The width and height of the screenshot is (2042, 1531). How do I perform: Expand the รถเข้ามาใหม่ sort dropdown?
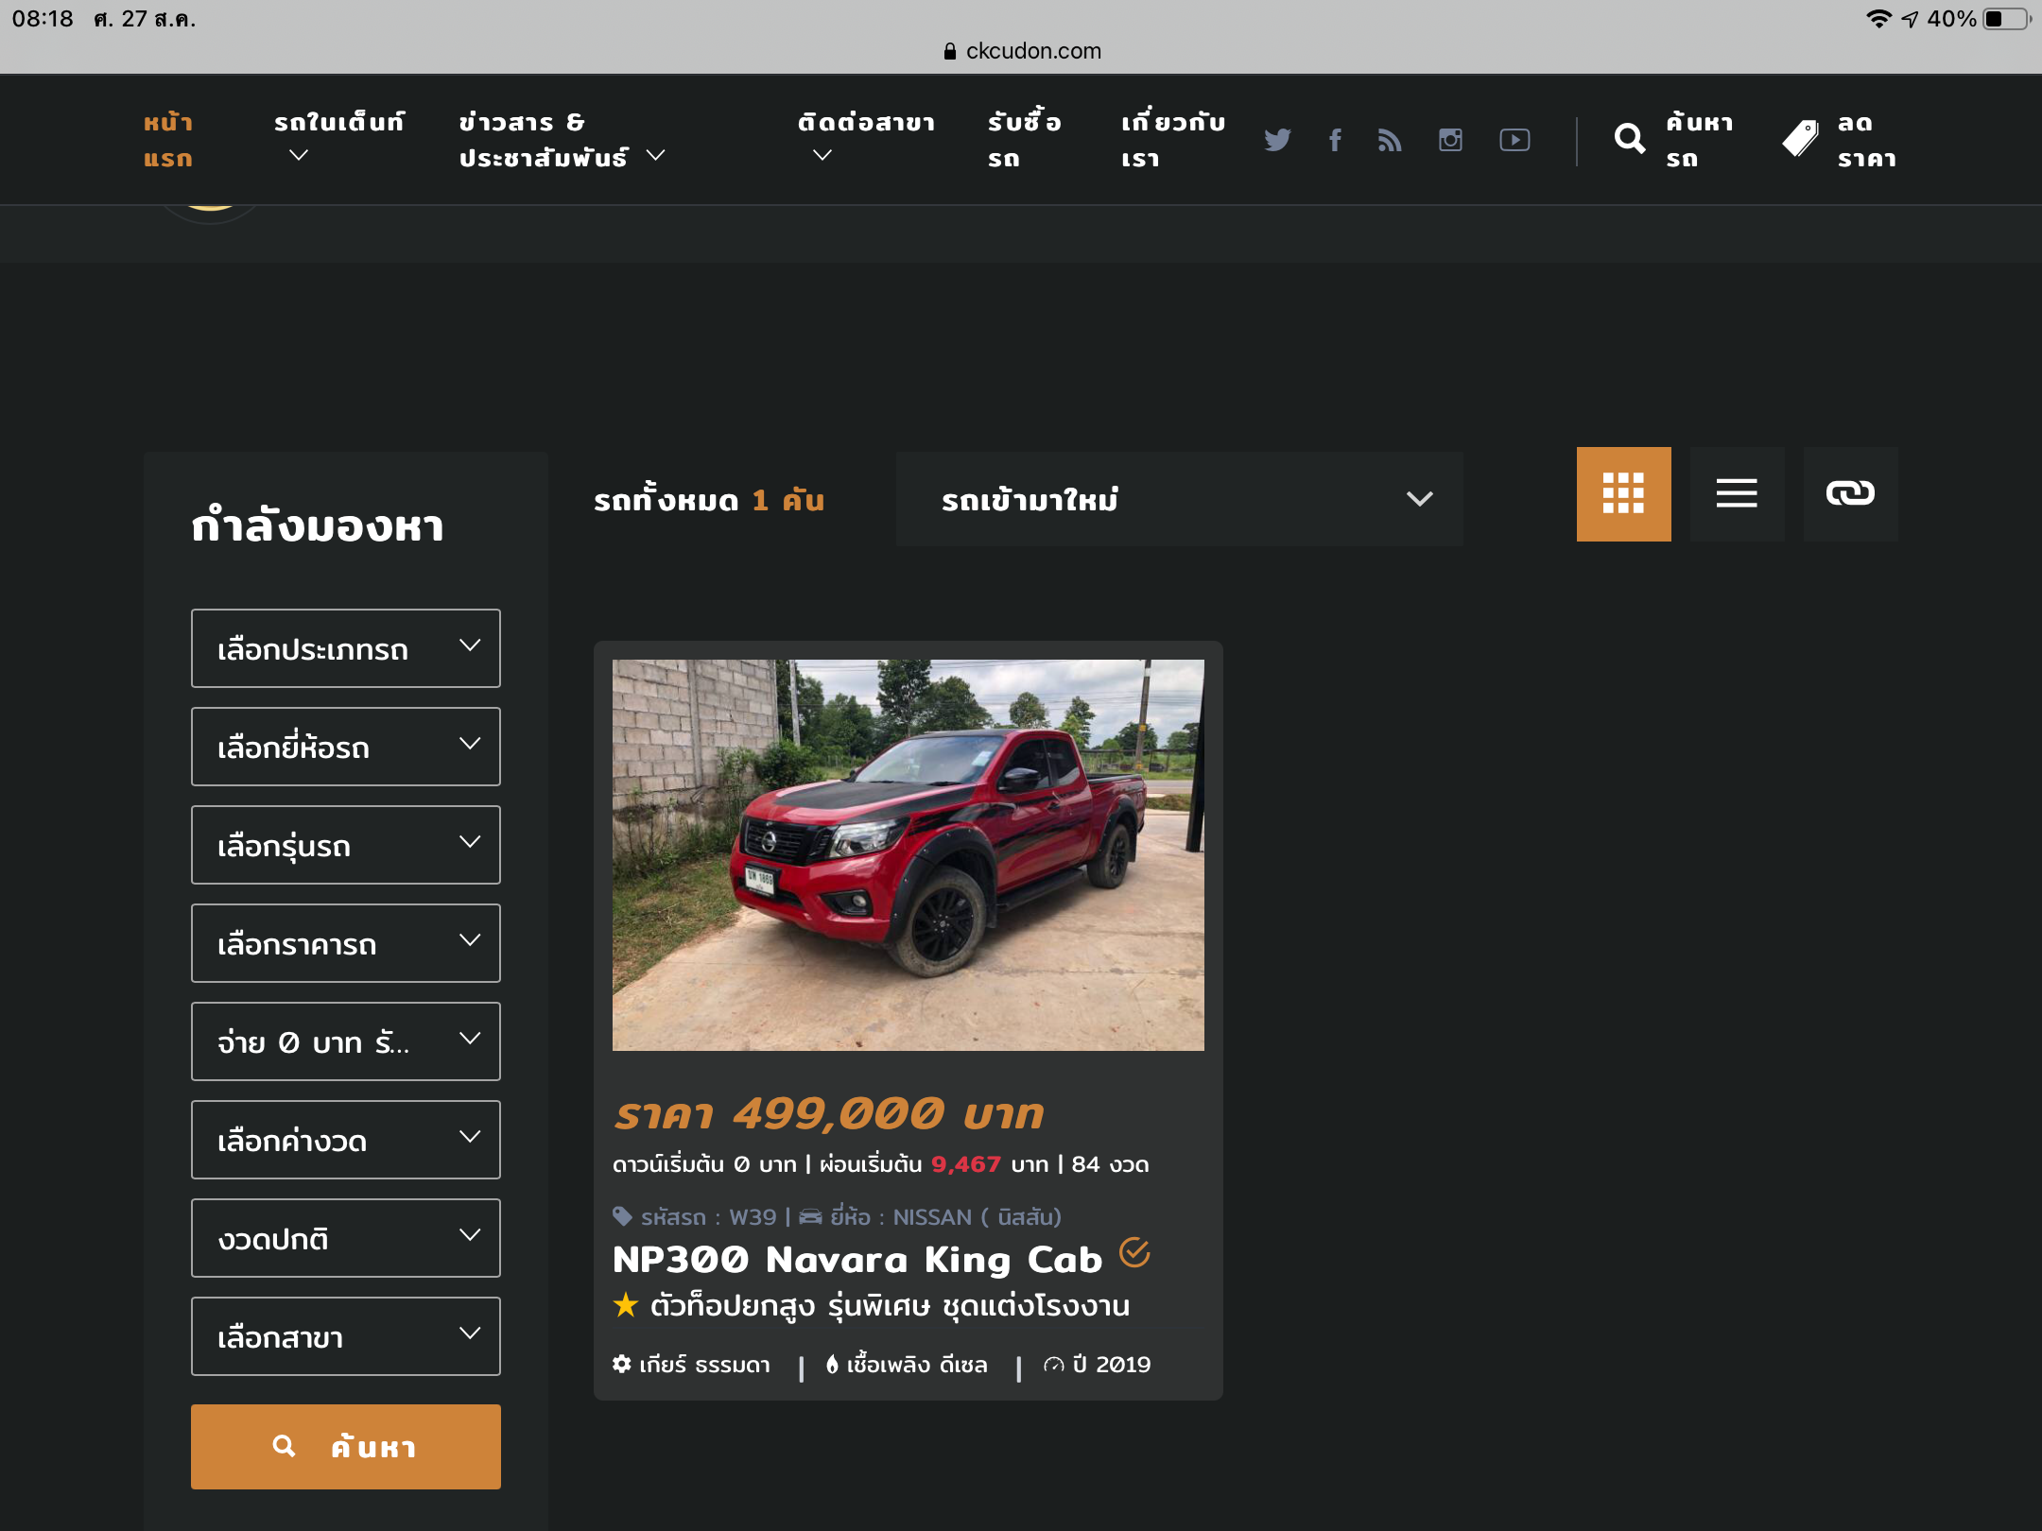coord(1179,499)
